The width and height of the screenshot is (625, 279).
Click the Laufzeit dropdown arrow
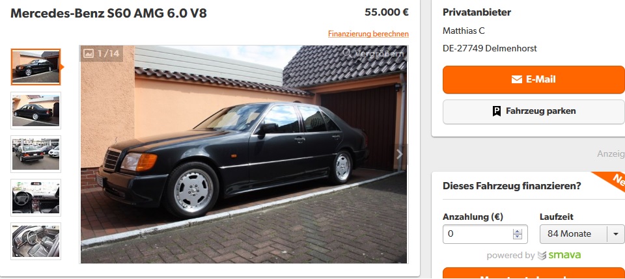click(x=616, y=234)
